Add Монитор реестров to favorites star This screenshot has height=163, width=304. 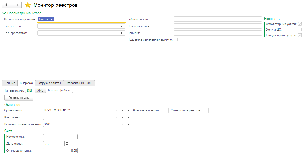[x=28, y=5]
